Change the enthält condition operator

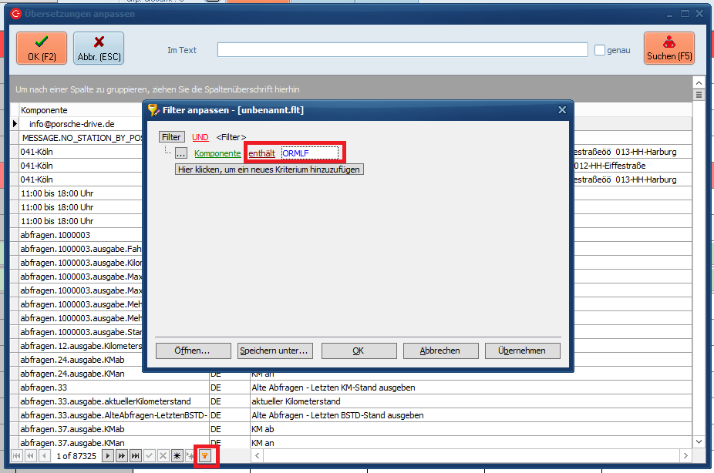pyautogui.click(x=261, y=153)
